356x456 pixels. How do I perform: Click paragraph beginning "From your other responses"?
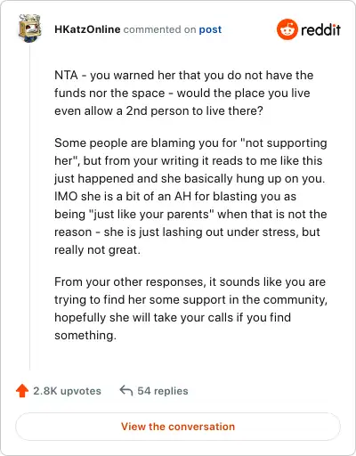point(190,308)
